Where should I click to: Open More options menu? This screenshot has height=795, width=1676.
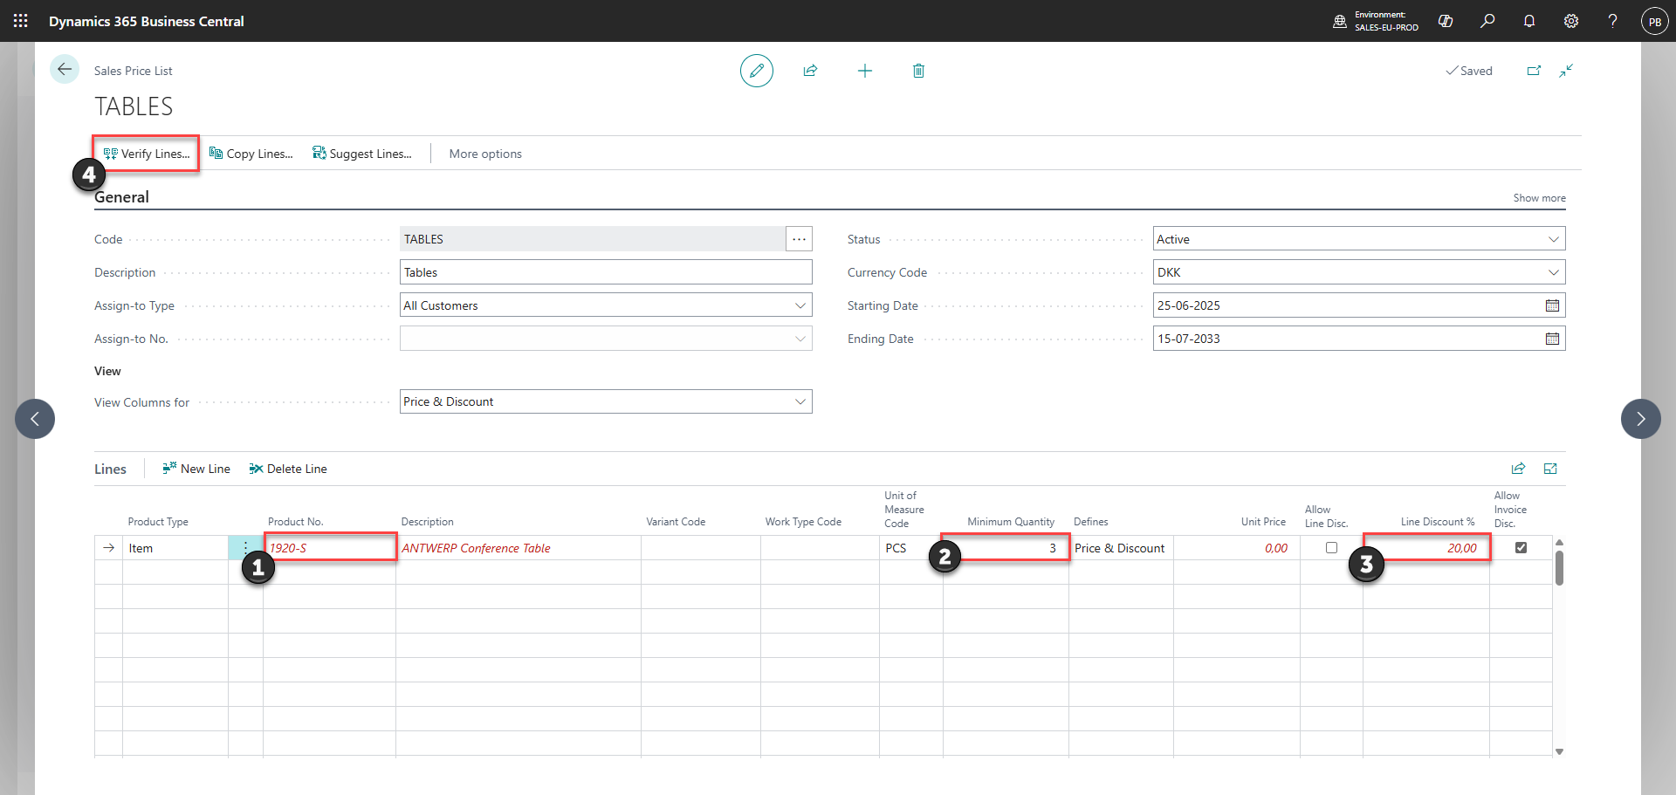point(485,154)
